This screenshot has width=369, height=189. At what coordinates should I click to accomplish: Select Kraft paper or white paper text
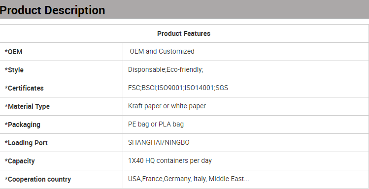(167, 106)
